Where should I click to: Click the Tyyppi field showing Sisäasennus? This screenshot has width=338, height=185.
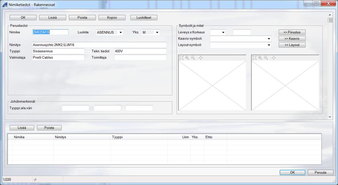58,51
